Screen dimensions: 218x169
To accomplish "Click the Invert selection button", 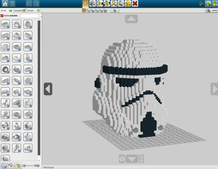I will (x=115, y=11).
